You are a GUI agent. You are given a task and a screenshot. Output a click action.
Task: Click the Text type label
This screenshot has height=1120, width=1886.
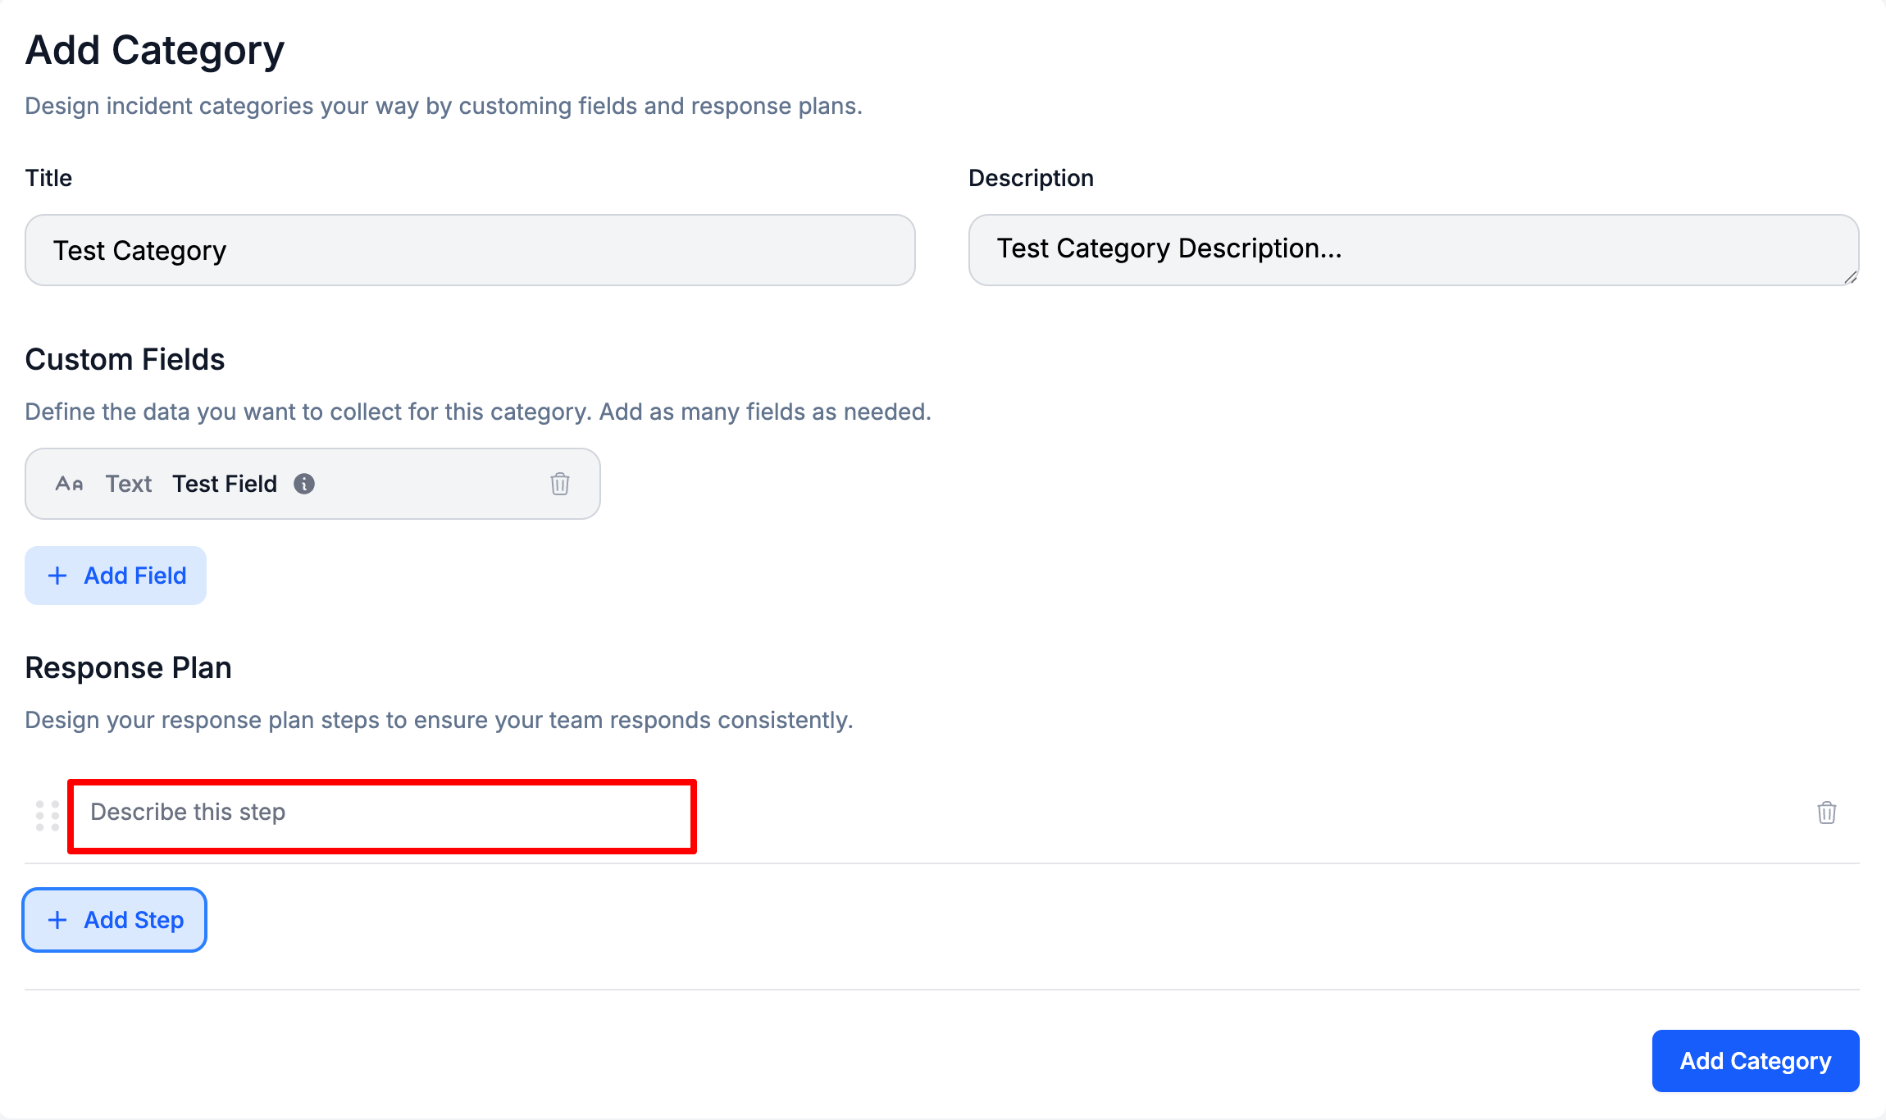click(129, 484)
